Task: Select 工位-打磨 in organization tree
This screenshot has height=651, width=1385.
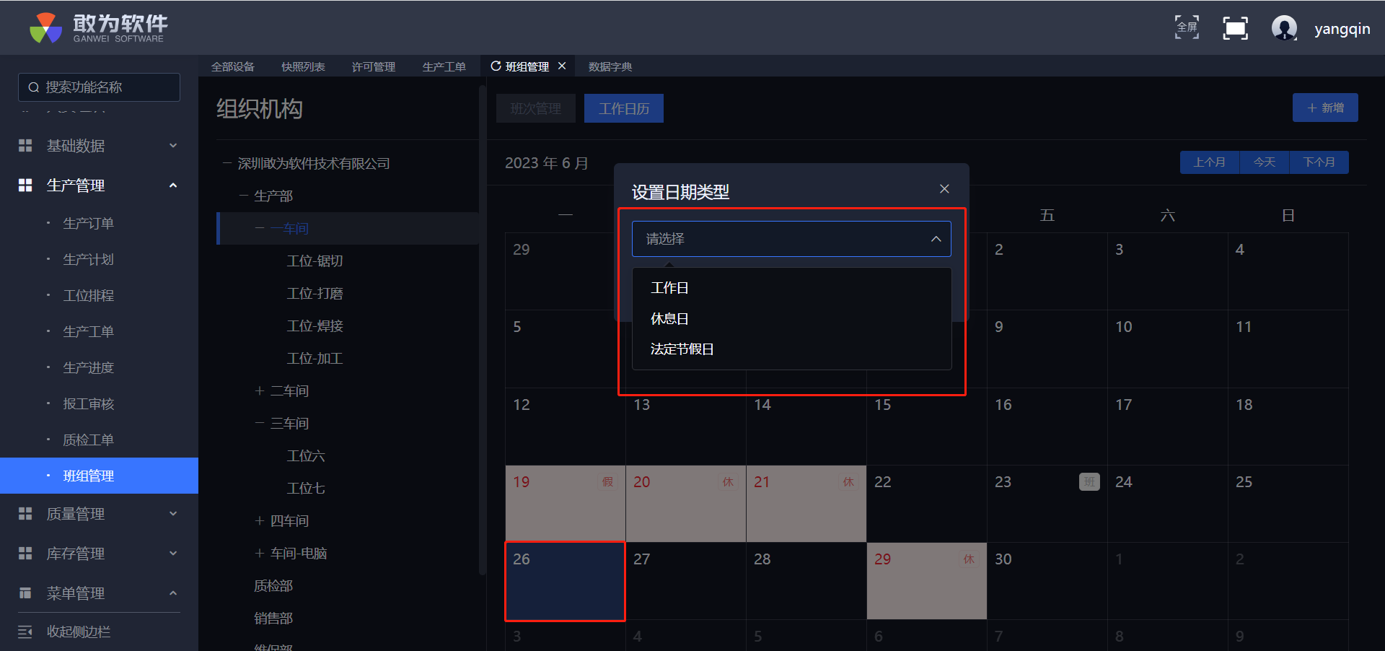Action: coord(315,294)
